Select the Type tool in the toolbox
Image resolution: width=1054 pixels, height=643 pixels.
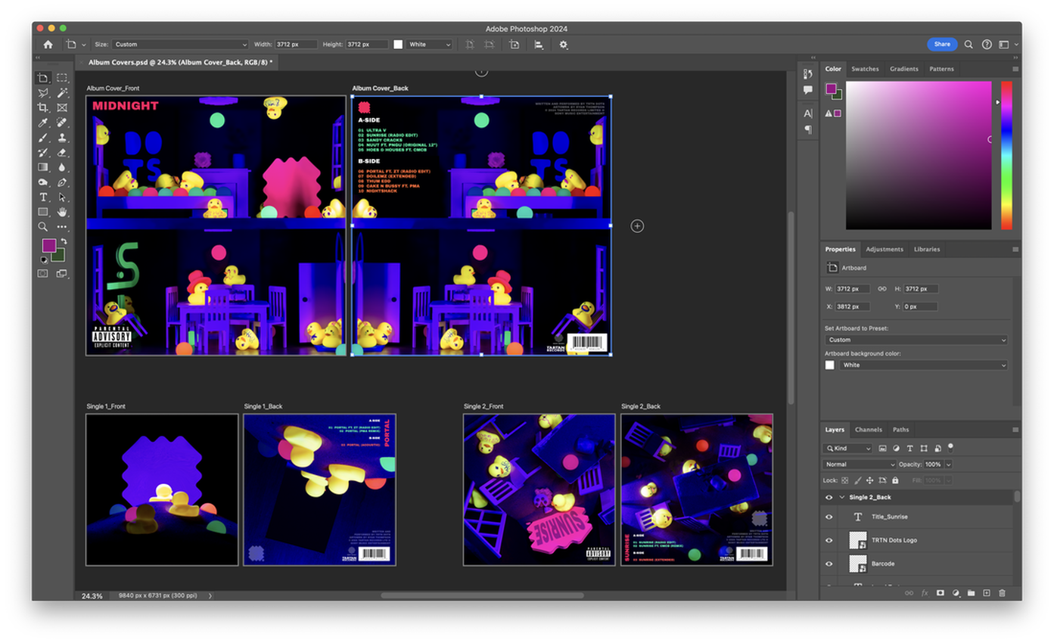point(43,197)
